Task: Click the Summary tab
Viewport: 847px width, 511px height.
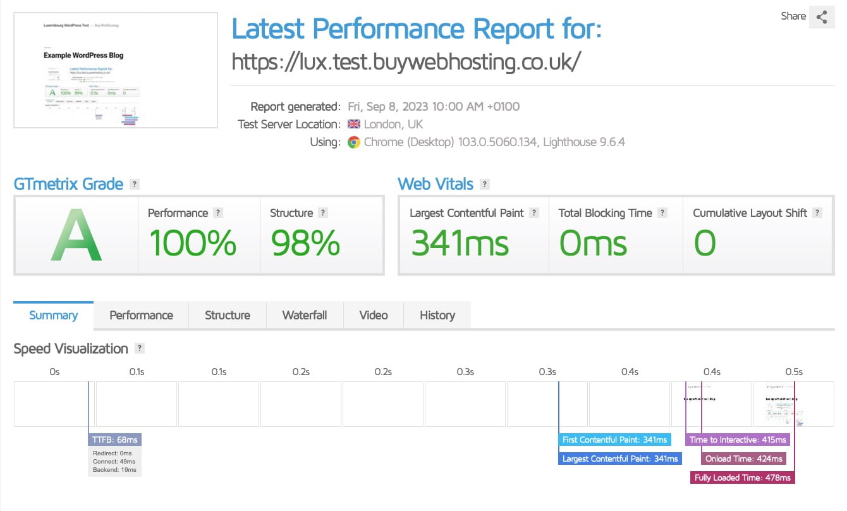Action: point(53,315)
